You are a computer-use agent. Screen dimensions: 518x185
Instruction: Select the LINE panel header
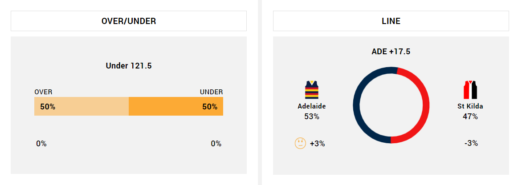(391, 21)
